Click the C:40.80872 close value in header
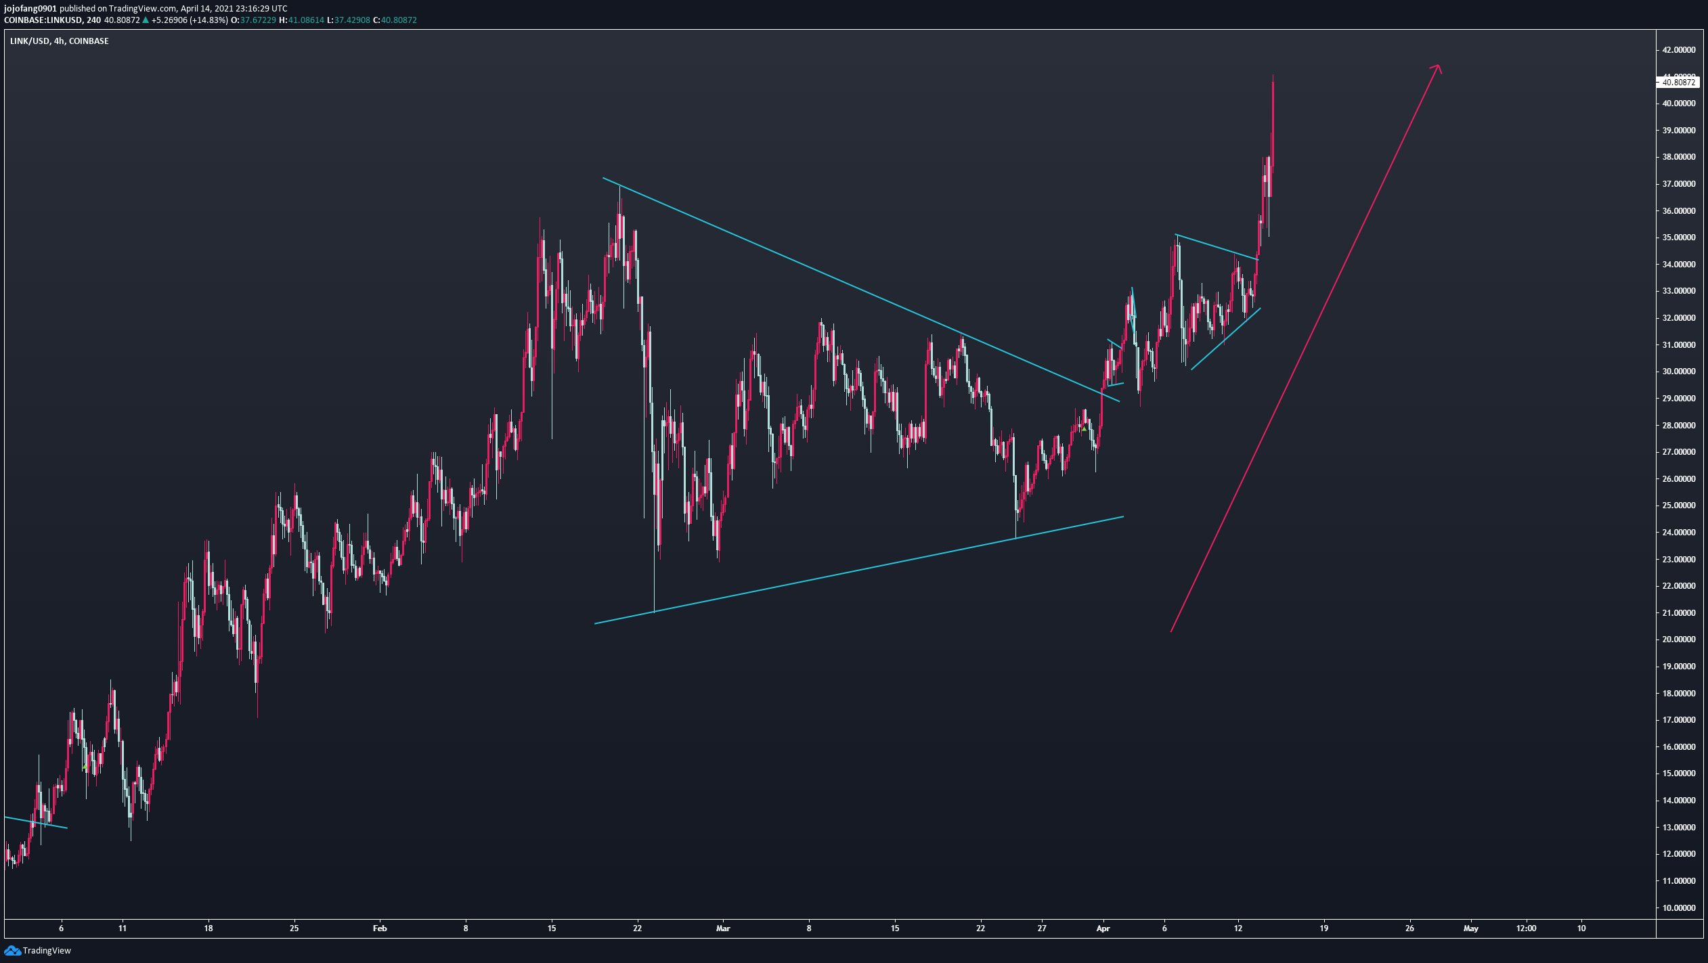Screen dimensions: 1708x963 tap(395, 20)
